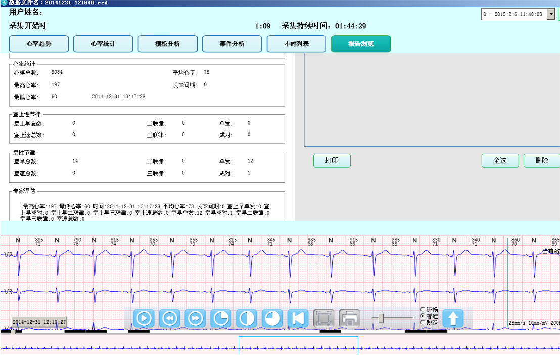Click the timestamp label 2014-12-31 12:16:27
This screenshot has width=560, height=355.
click(39, 322)
